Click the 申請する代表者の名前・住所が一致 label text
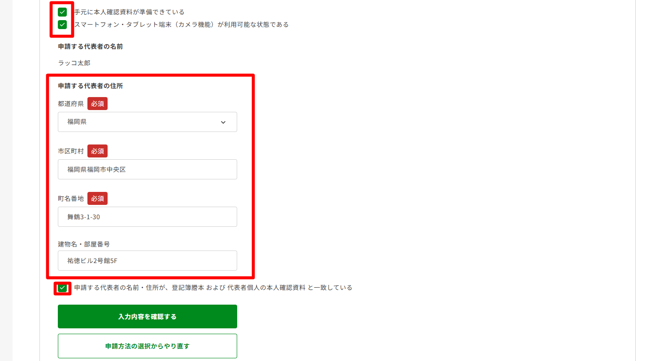Screen dimensions: 655x361 coord(213,288)
